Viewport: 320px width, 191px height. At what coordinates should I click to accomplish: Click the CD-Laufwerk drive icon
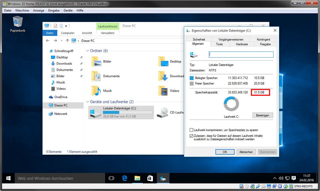(x=163, y=113)
